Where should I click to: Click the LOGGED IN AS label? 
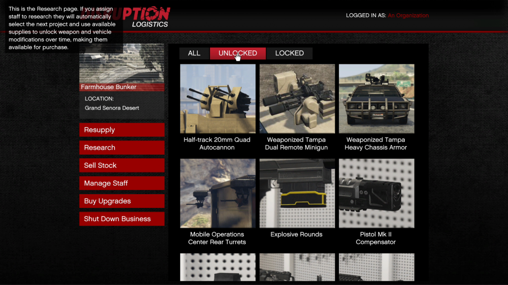click(x=366, y=16)
